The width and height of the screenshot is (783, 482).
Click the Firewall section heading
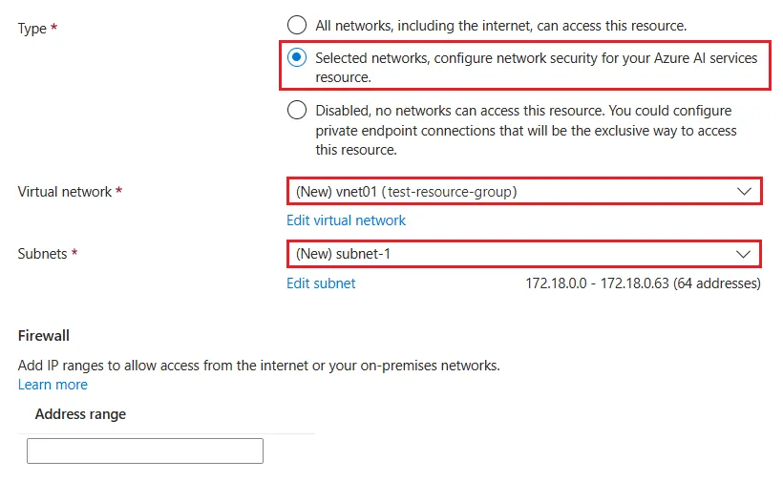pos(44,335)
